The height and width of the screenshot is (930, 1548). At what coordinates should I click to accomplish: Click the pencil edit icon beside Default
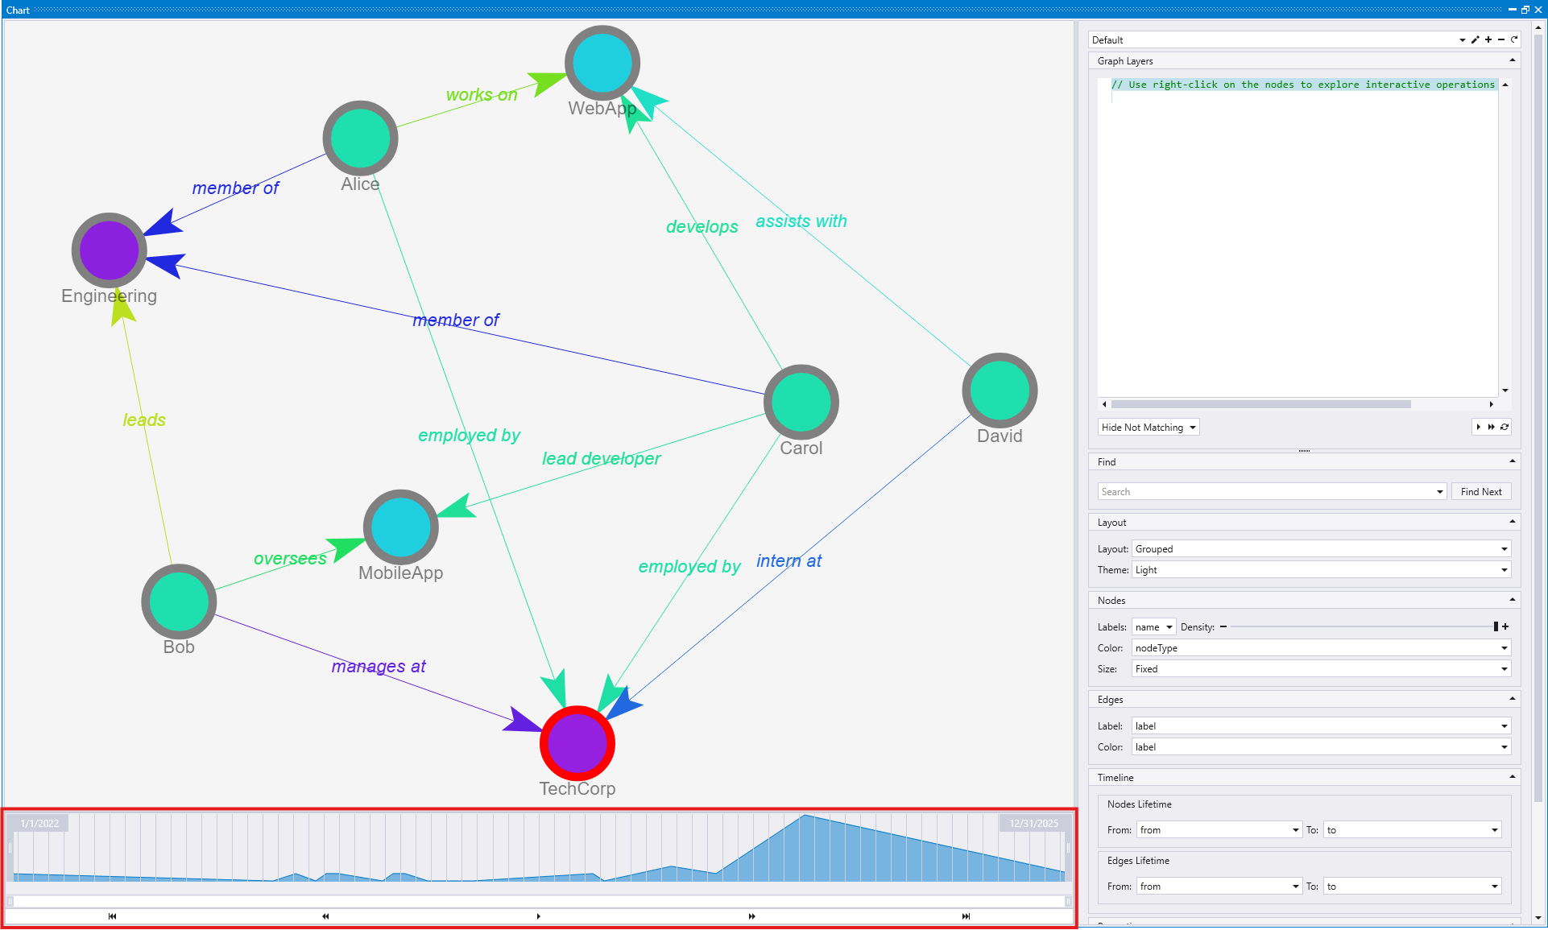pos(1475,39)
